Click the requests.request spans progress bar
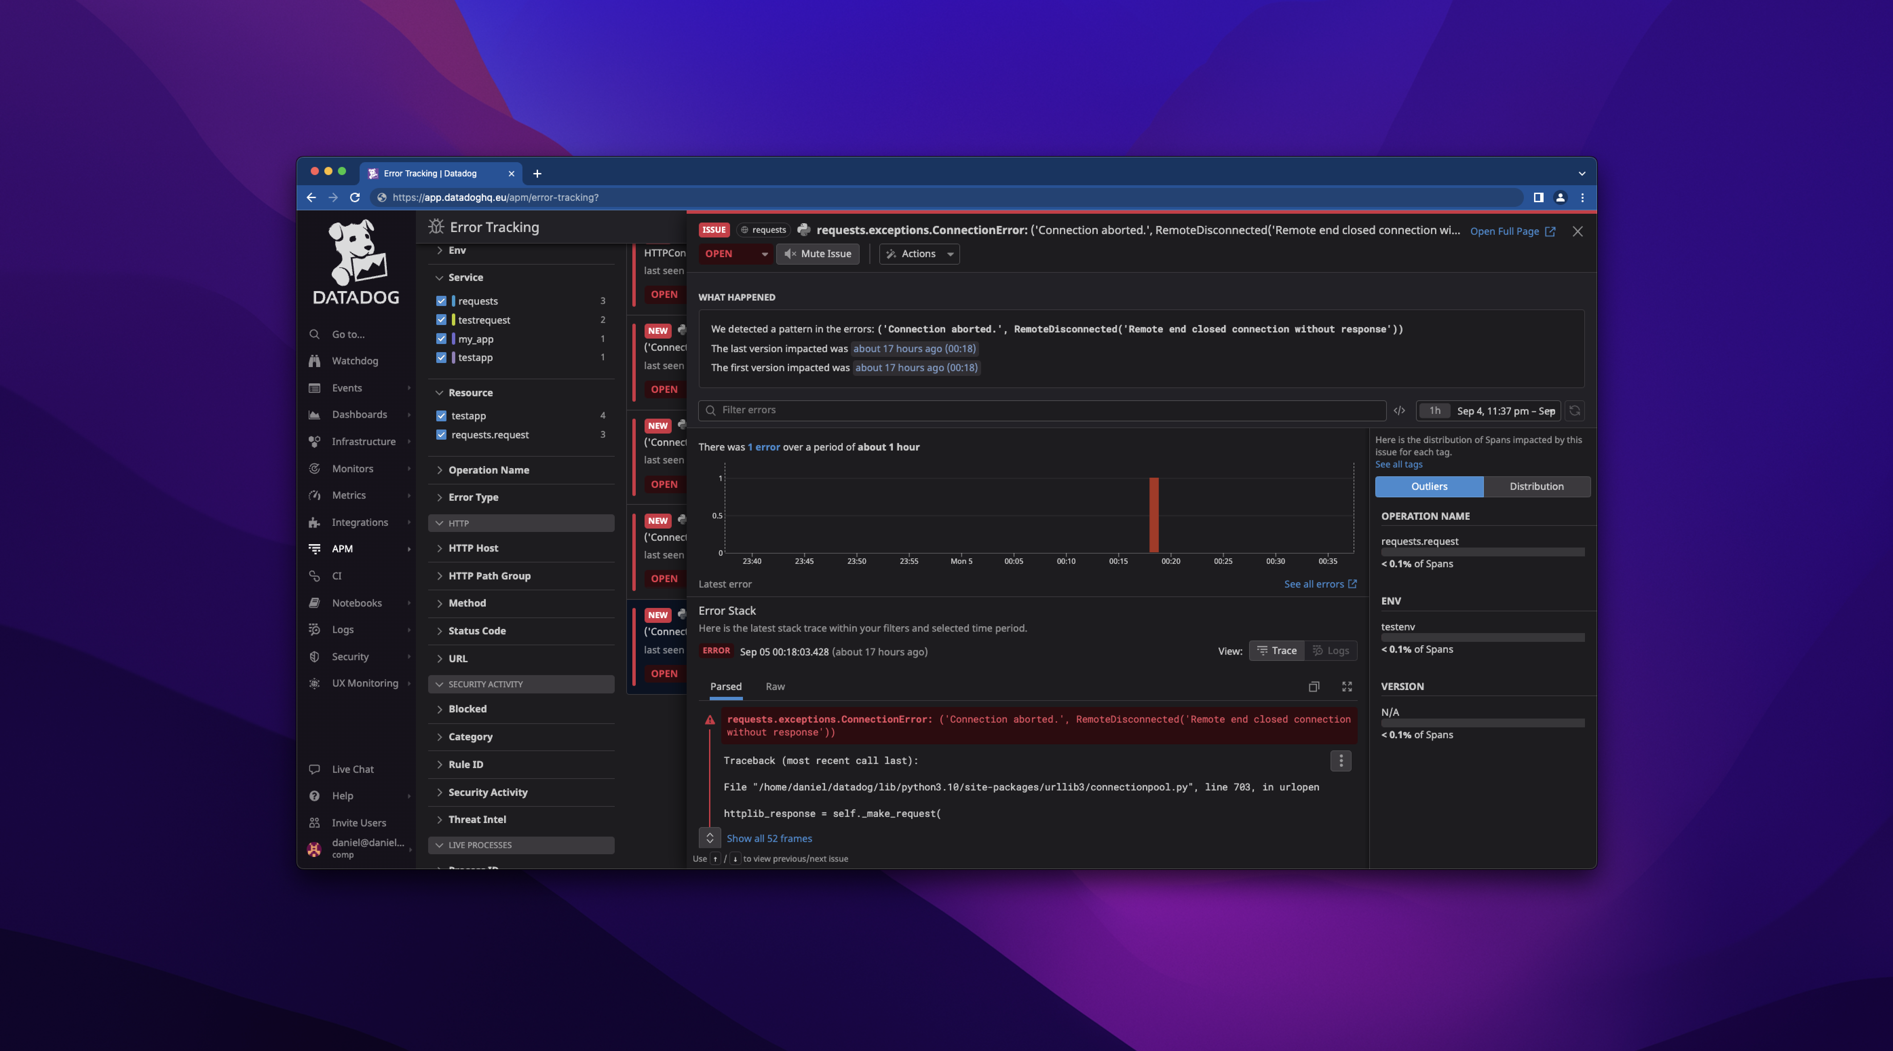Viewport: 1893px width, 1051px height. 1483,552
